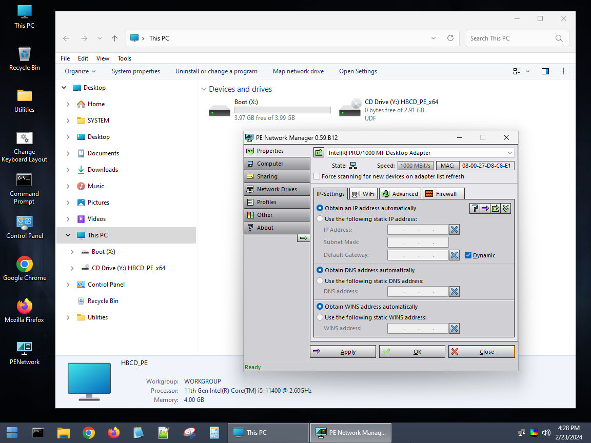Click Map network drive
Image resolution: width=591 pixels, height=443 pixels.
pyautogui.click(x=298, y=71)
